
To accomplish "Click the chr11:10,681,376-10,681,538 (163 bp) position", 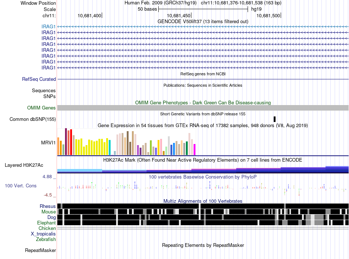I will tap(241, 3).
